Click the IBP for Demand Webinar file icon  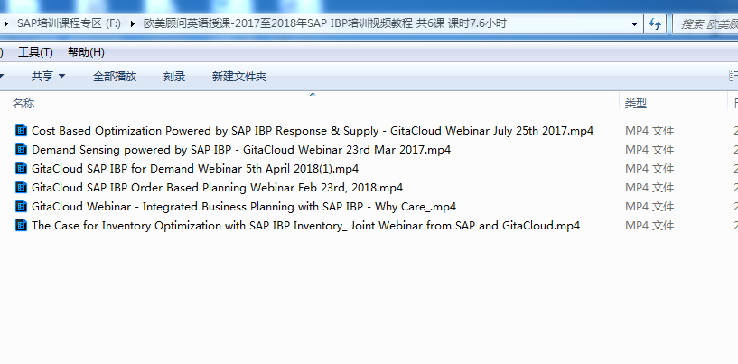21,168
